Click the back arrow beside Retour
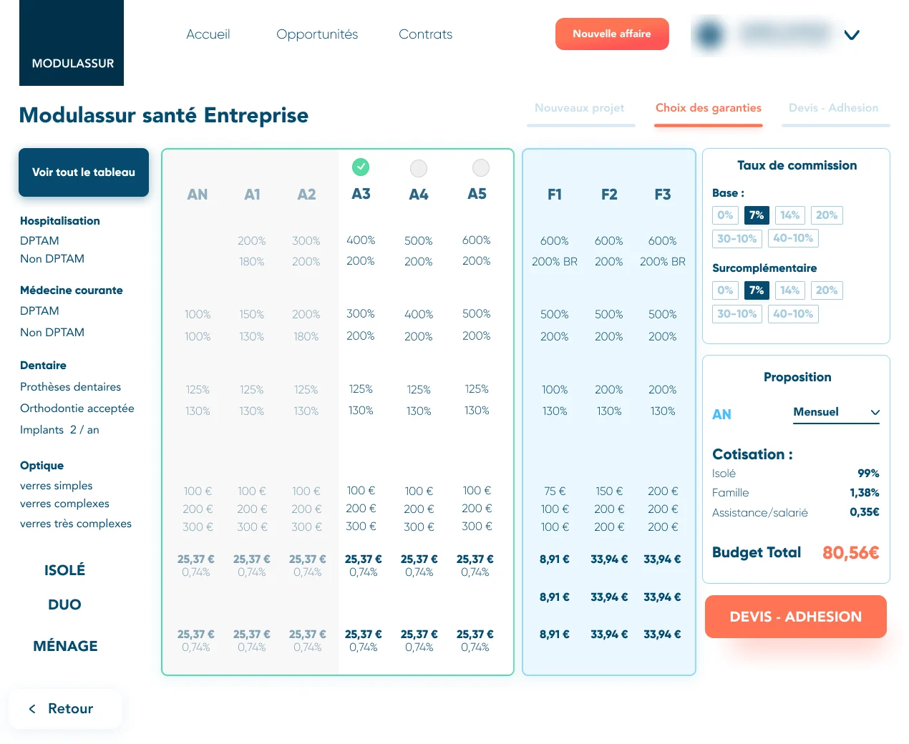 pyautogui.click(x=32, y=709)
